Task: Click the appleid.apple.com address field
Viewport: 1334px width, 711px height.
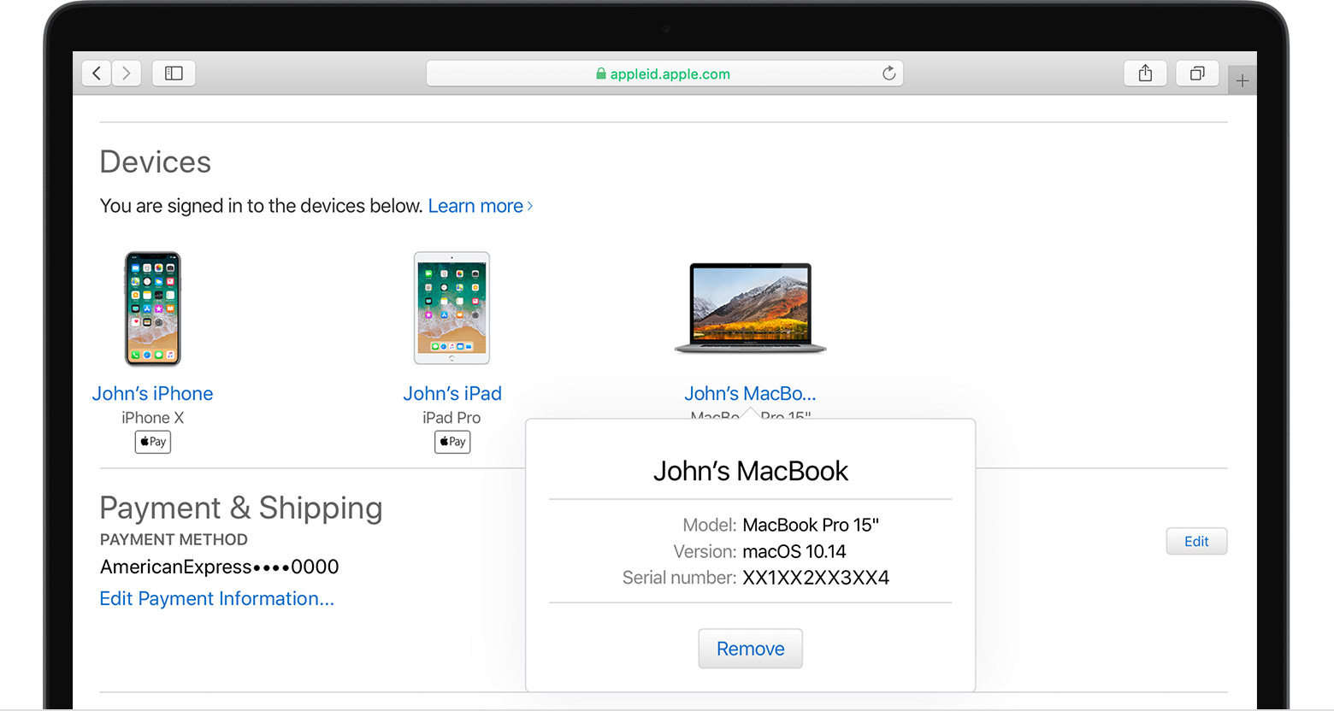Action: coord(664,73)
